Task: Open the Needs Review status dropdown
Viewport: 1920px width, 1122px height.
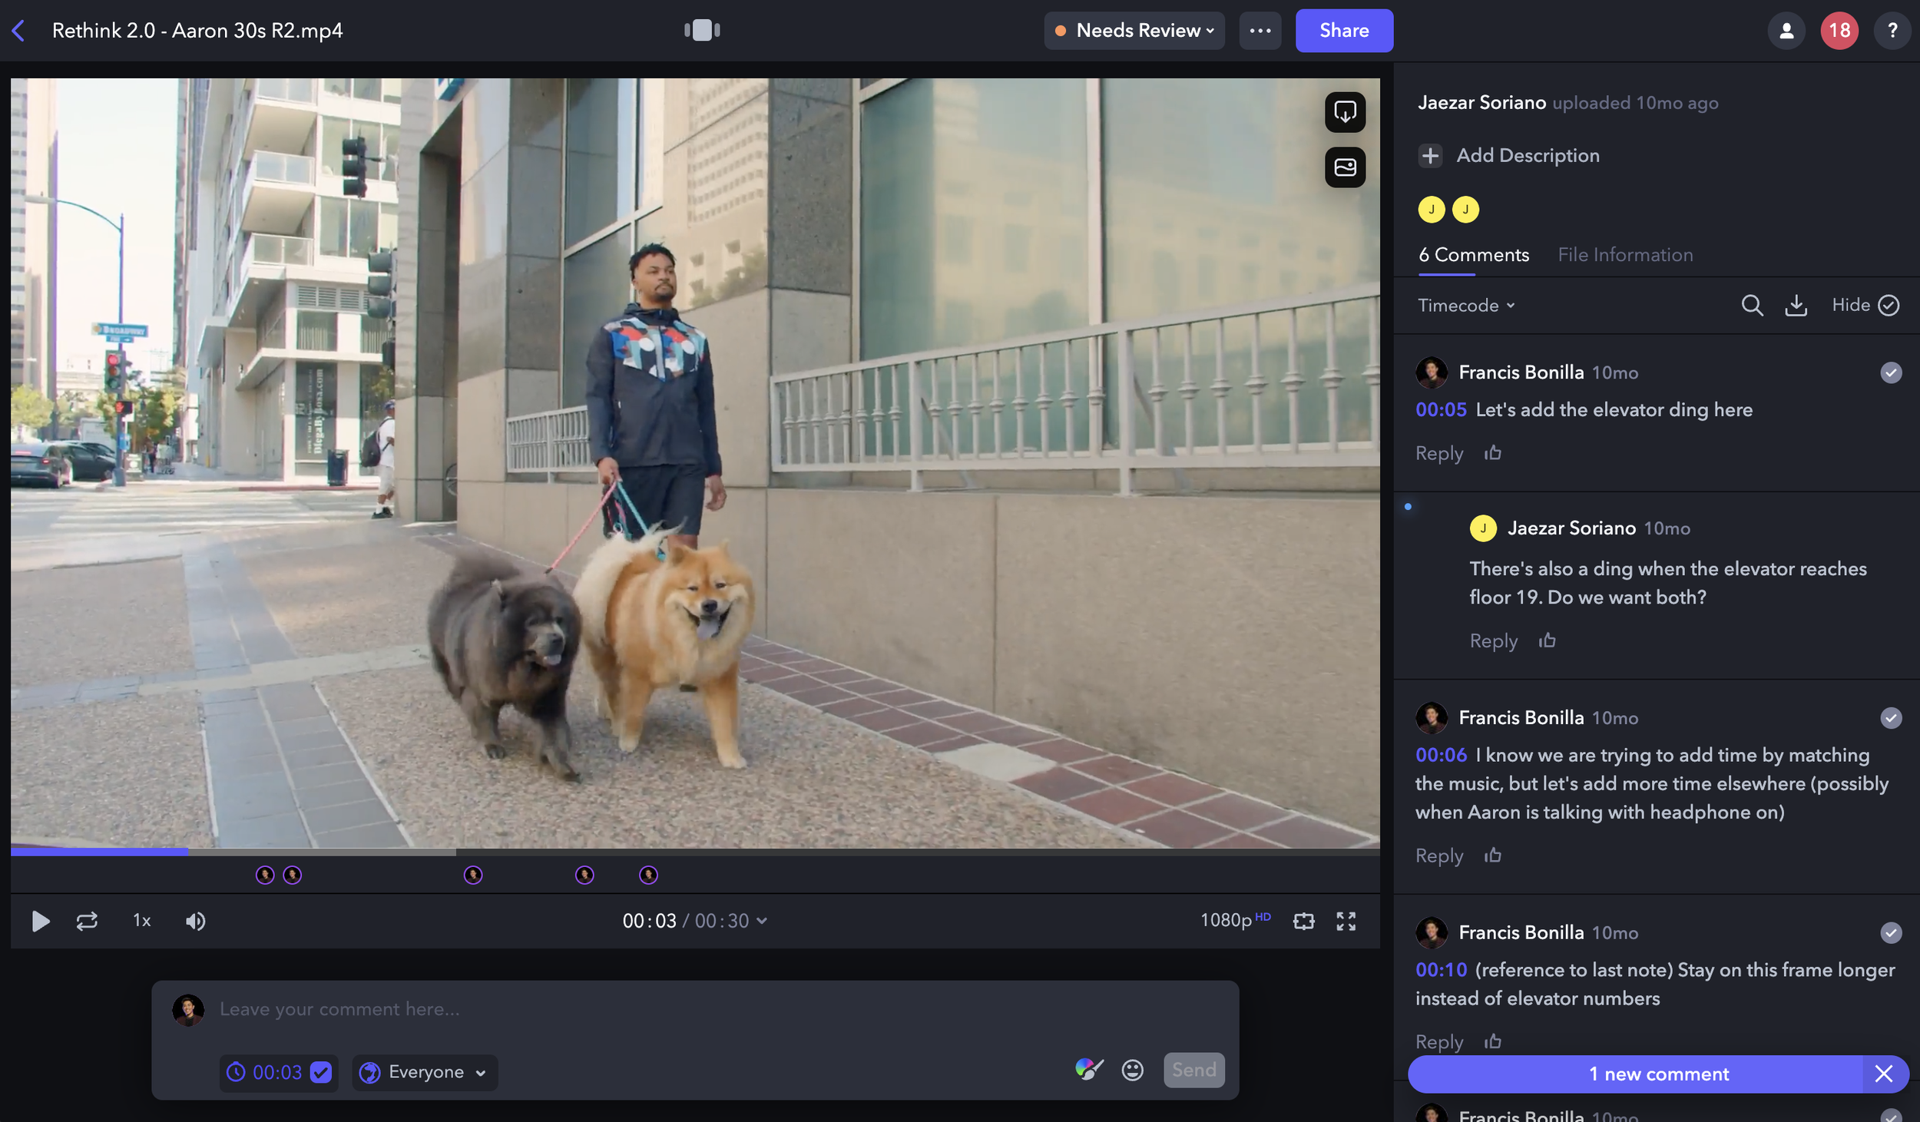Action: 1134,31
